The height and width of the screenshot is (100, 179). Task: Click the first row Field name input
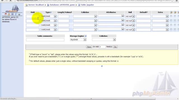click(32, 16)
